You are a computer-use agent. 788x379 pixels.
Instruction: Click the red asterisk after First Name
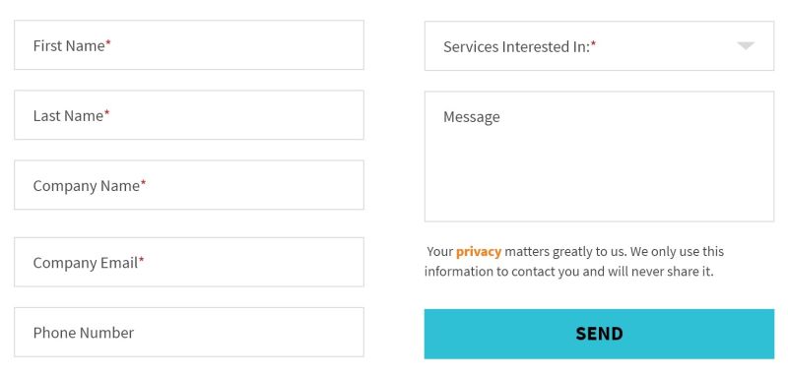point(108,43)
